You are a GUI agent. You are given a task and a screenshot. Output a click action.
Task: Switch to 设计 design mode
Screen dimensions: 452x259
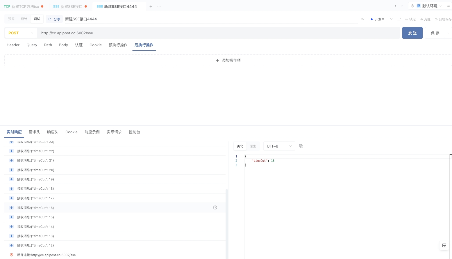24,19
